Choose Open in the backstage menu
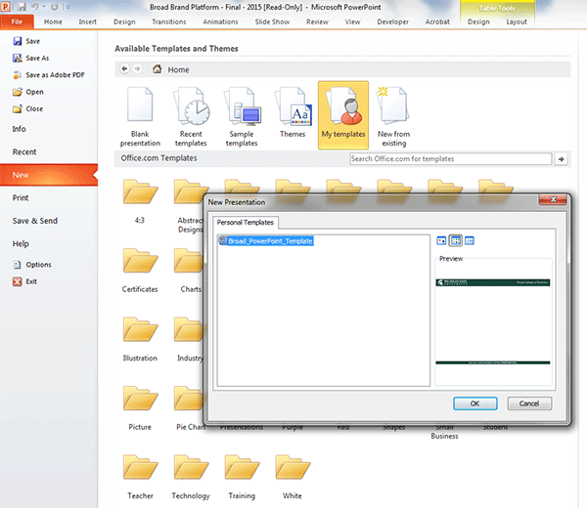Viewport: 587px width, 508px height. [x=28, y=92]
